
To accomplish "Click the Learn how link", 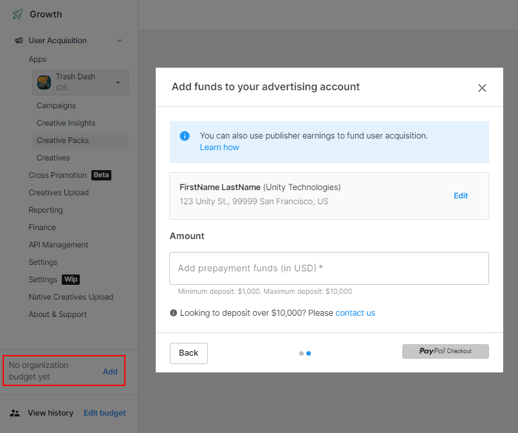I will point(219,148).
